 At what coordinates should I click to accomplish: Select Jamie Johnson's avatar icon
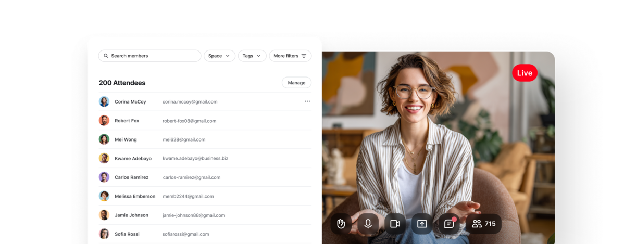tap(104, 215)
